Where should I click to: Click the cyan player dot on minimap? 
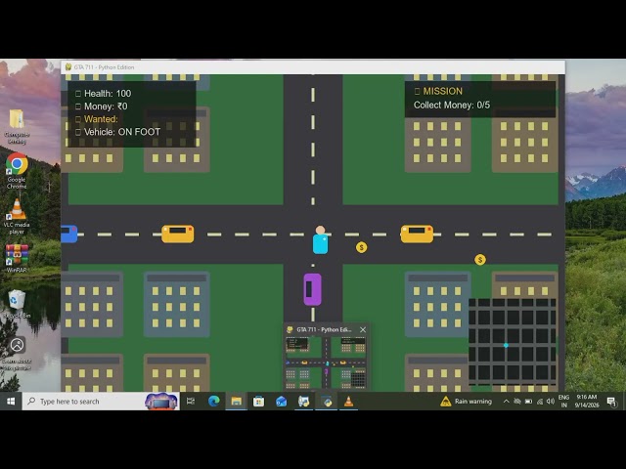click(506, 345)
